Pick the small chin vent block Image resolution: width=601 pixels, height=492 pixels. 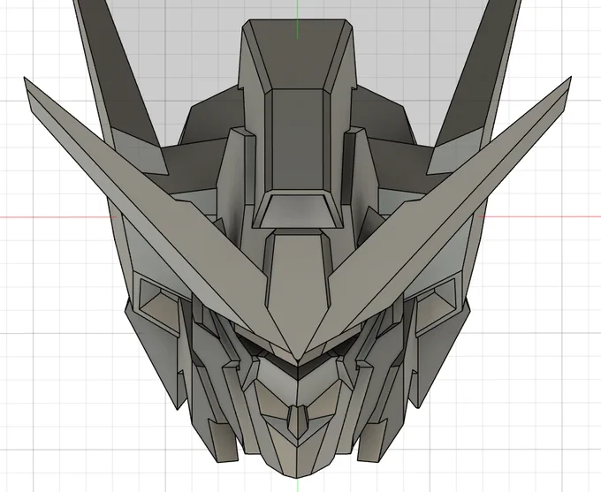(298, 422)
